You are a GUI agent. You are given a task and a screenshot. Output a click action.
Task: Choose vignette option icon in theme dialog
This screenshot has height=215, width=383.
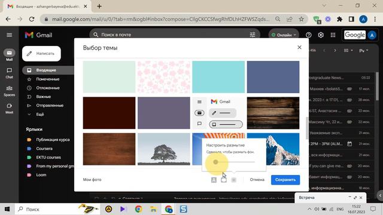point(224,180)
